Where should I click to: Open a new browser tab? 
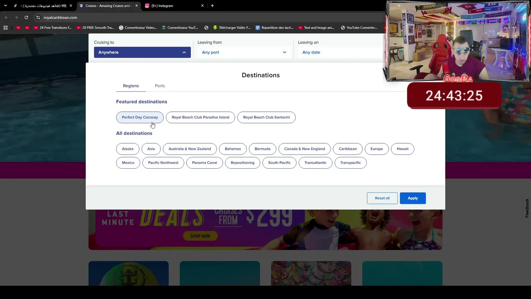(212, 6)
